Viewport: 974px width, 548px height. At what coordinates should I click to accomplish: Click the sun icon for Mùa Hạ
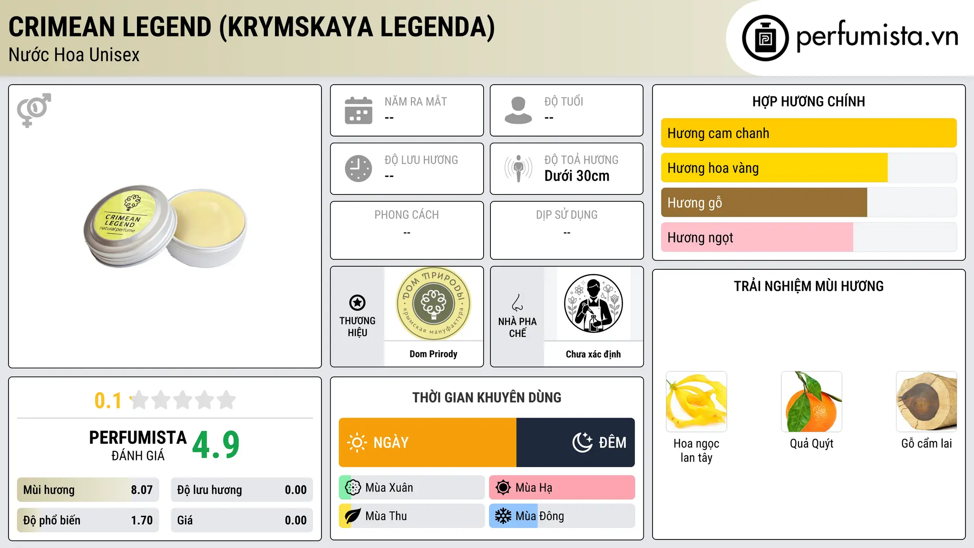pyautogui.click(x=503, y=488)
